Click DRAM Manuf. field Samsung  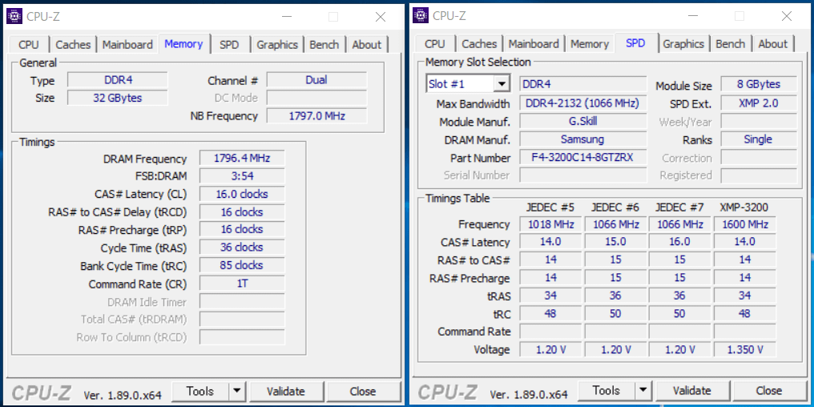(583, 139)
